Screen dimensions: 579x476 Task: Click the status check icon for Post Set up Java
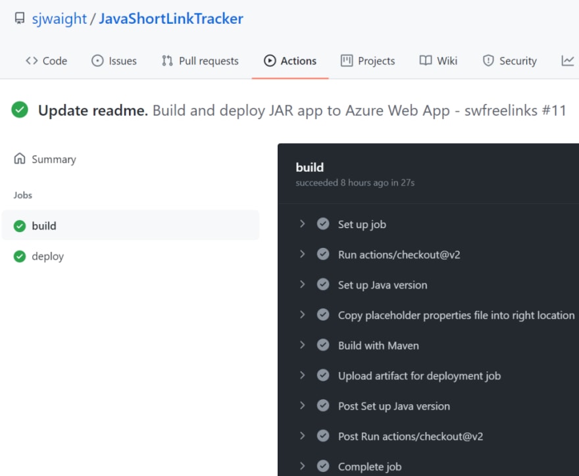coord(323,405)
